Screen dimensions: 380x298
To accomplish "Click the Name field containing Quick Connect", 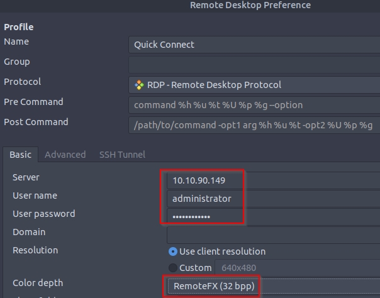I will [254, 45].
